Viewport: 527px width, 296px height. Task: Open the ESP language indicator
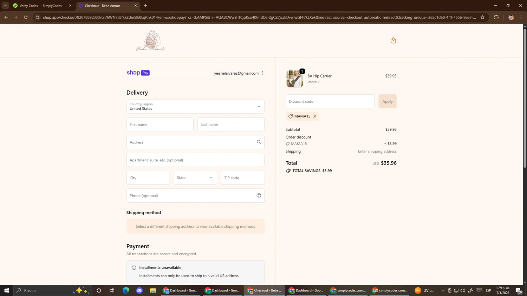(x=488, y=290)
